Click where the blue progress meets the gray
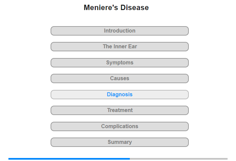236x161 pixels. pyautogui.click(x=130, y=159)
